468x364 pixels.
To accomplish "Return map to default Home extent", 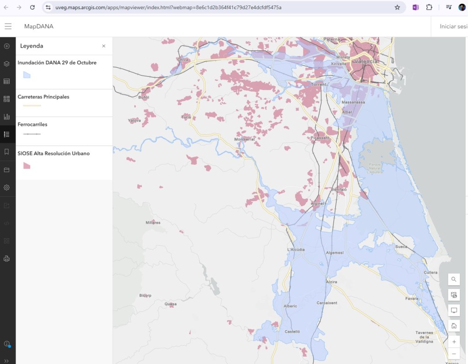I will [x=454, y=326].
